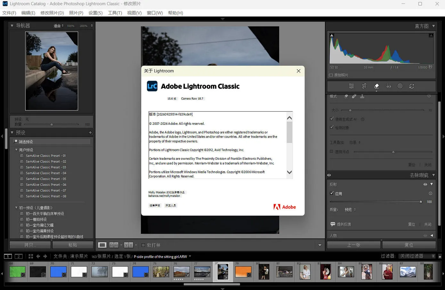This screenshot has width=445, height=290.
Task: Open the 文件(F) menu
Action: 9,13
